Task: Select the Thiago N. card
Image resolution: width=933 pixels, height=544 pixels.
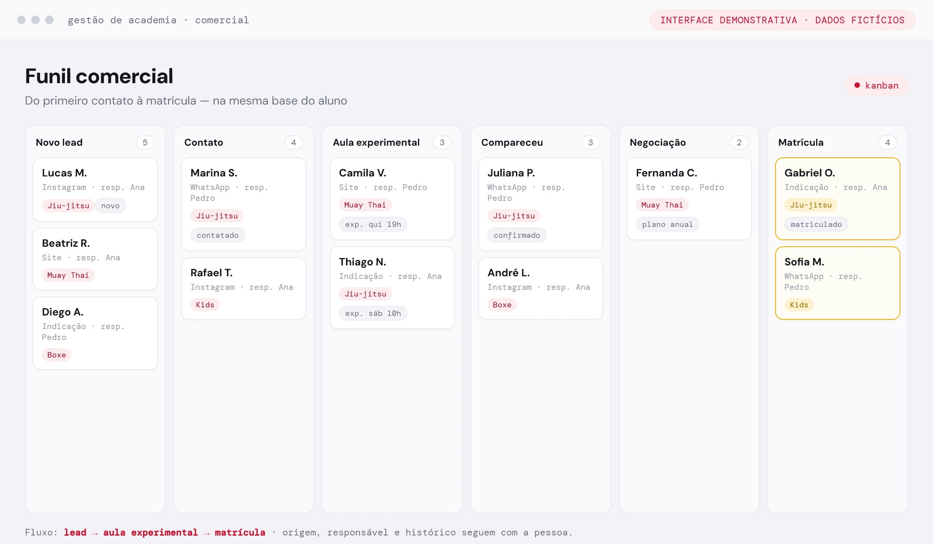Action: tap(392, 288)
